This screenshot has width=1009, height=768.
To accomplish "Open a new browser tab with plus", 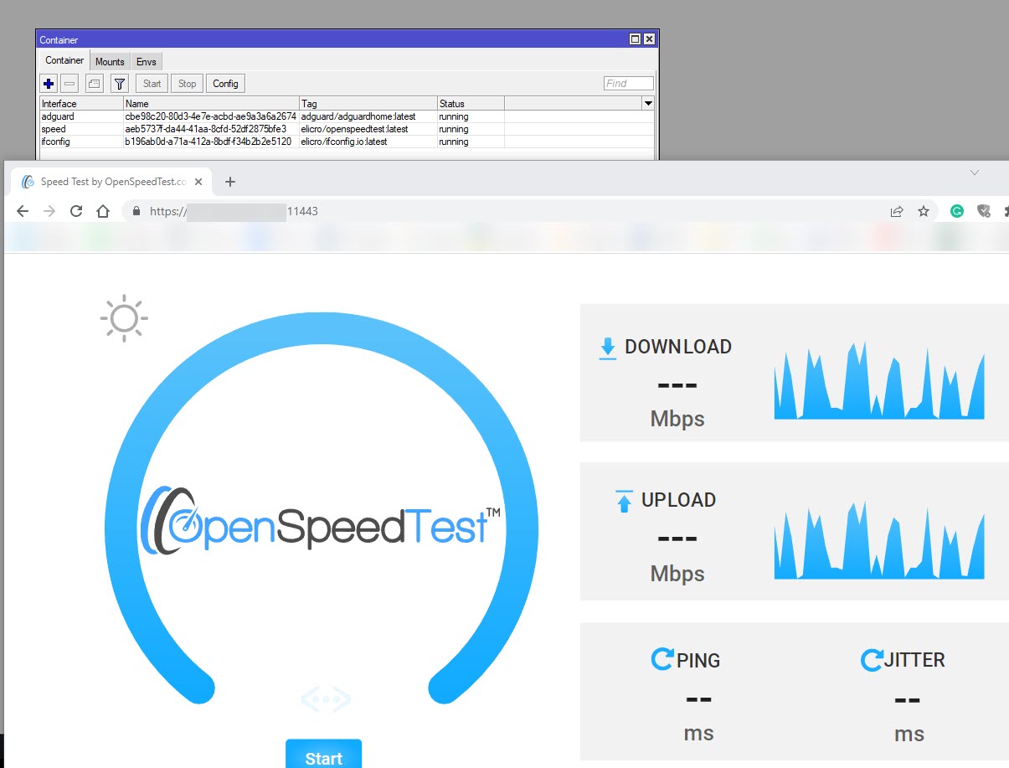I will click(230, 182).
